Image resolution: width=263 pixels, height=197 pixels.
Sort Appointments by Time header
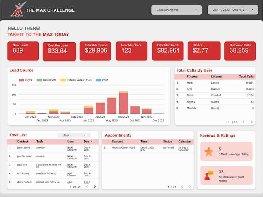[x=144, y=142]
